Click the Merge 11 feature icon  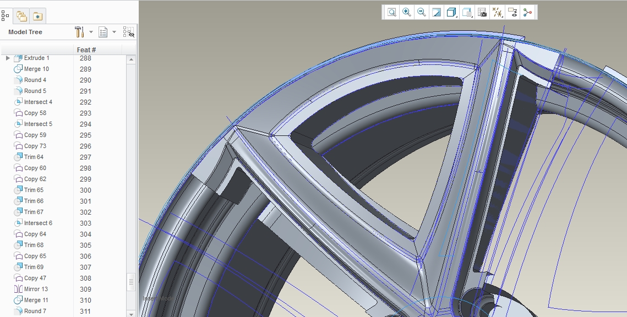[18, 300]
